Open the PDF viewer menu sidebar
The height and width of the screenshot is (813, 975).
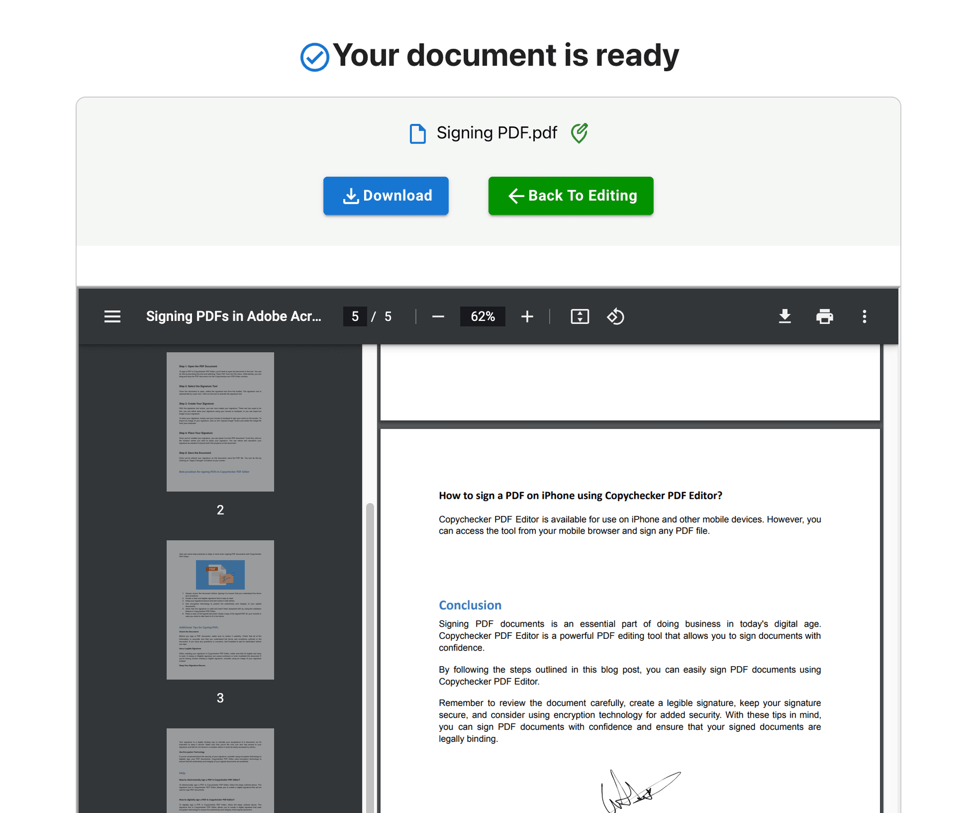[x=112, y=316]
